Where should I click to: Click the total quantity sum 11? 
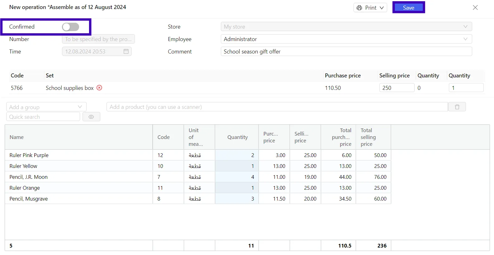point(251,246)
